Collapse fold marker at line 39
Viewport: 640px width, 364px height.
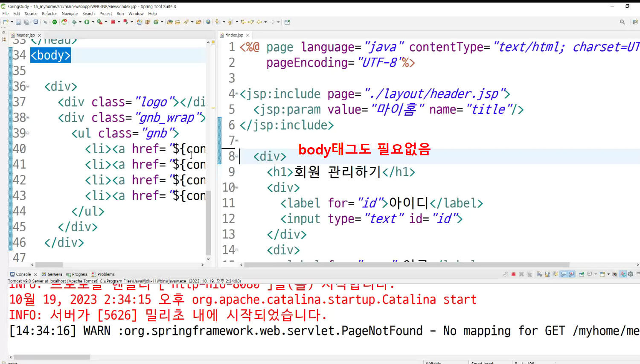pyautogui.click(x=28, y=133)
